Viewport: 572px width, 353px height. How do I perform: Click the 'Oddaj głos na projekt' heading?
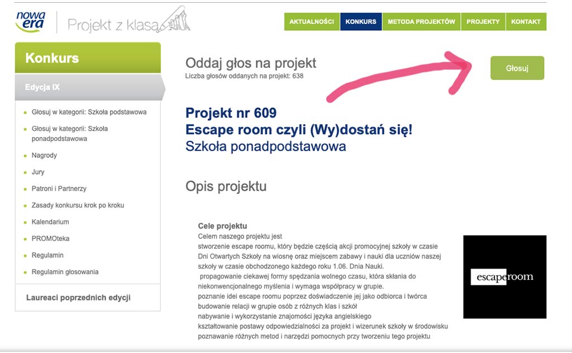tap(251, 63)
